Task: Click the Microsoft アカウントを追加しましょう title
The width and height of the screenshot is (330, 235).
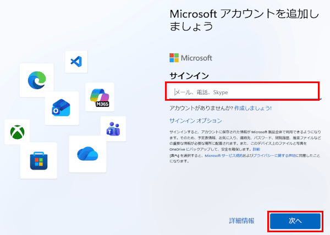Action: coord(244,20)
